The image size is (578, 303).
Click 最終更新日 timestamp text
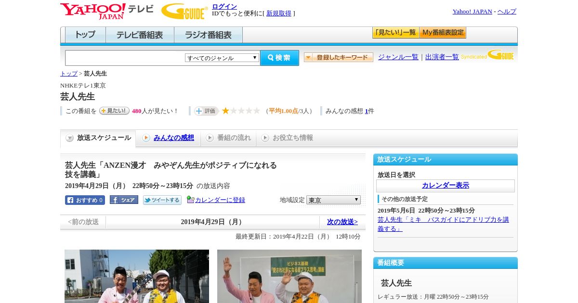(x=298, y=236)
